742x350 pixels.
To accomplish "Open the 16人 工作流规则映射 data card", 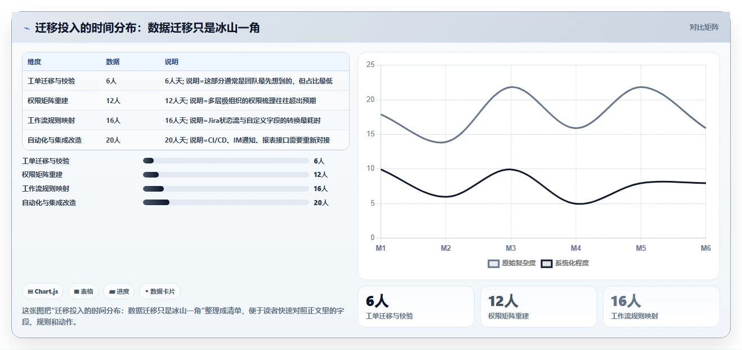I will coord(661,307).
